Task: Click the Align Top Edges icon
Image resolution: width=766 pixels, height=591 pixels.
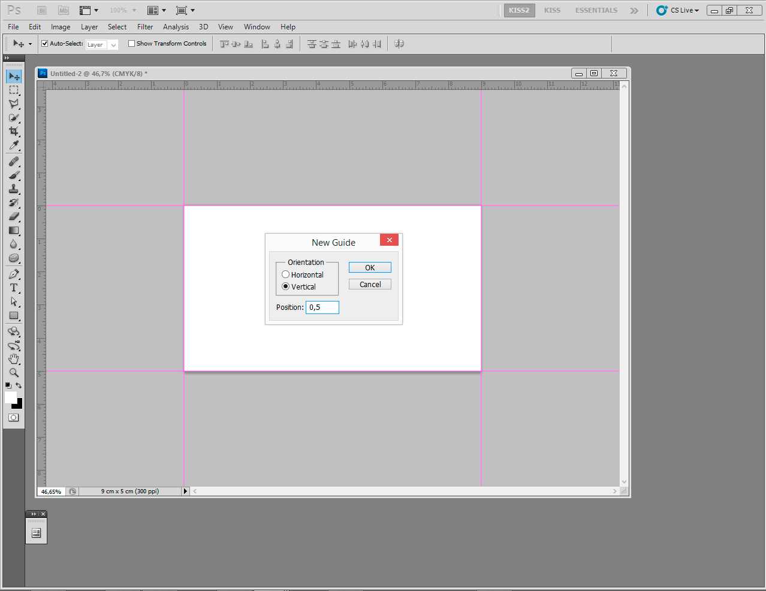Action: click(x=224, y=44)
